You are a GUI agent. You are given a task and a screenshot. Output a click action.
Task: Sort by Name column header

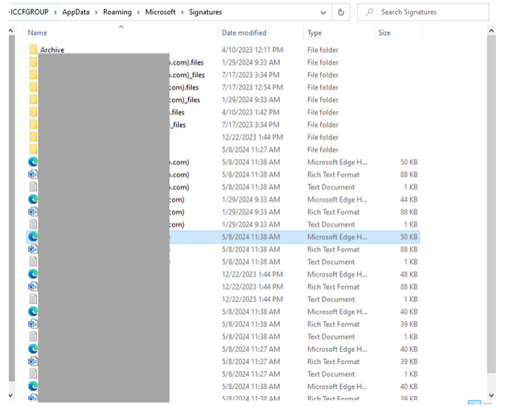[x=37, y=33]
